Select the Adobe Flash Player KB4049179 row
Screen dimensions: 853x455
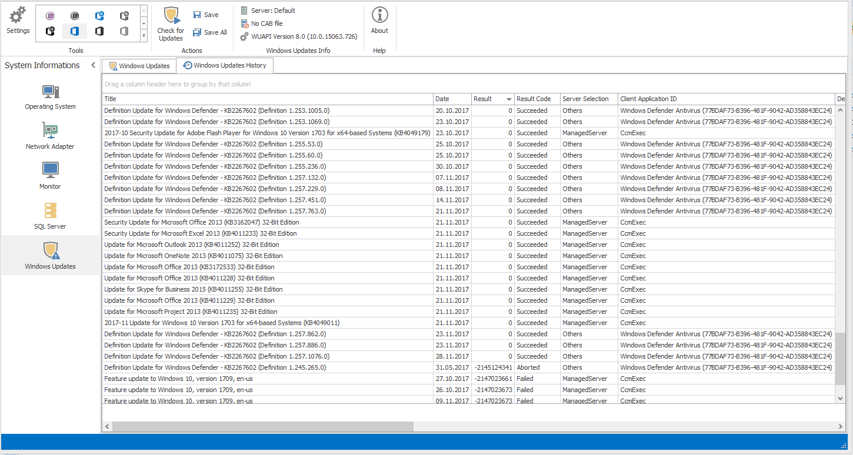469,133
